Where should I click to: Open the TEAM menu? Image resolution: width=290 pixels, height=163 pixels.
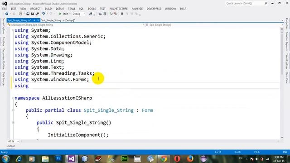[x=72, y=9]
